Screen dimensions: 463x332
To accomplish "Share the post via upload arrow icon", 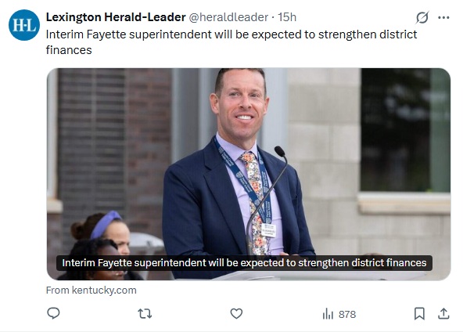I will pyautogui.click(x=443, y=313).
